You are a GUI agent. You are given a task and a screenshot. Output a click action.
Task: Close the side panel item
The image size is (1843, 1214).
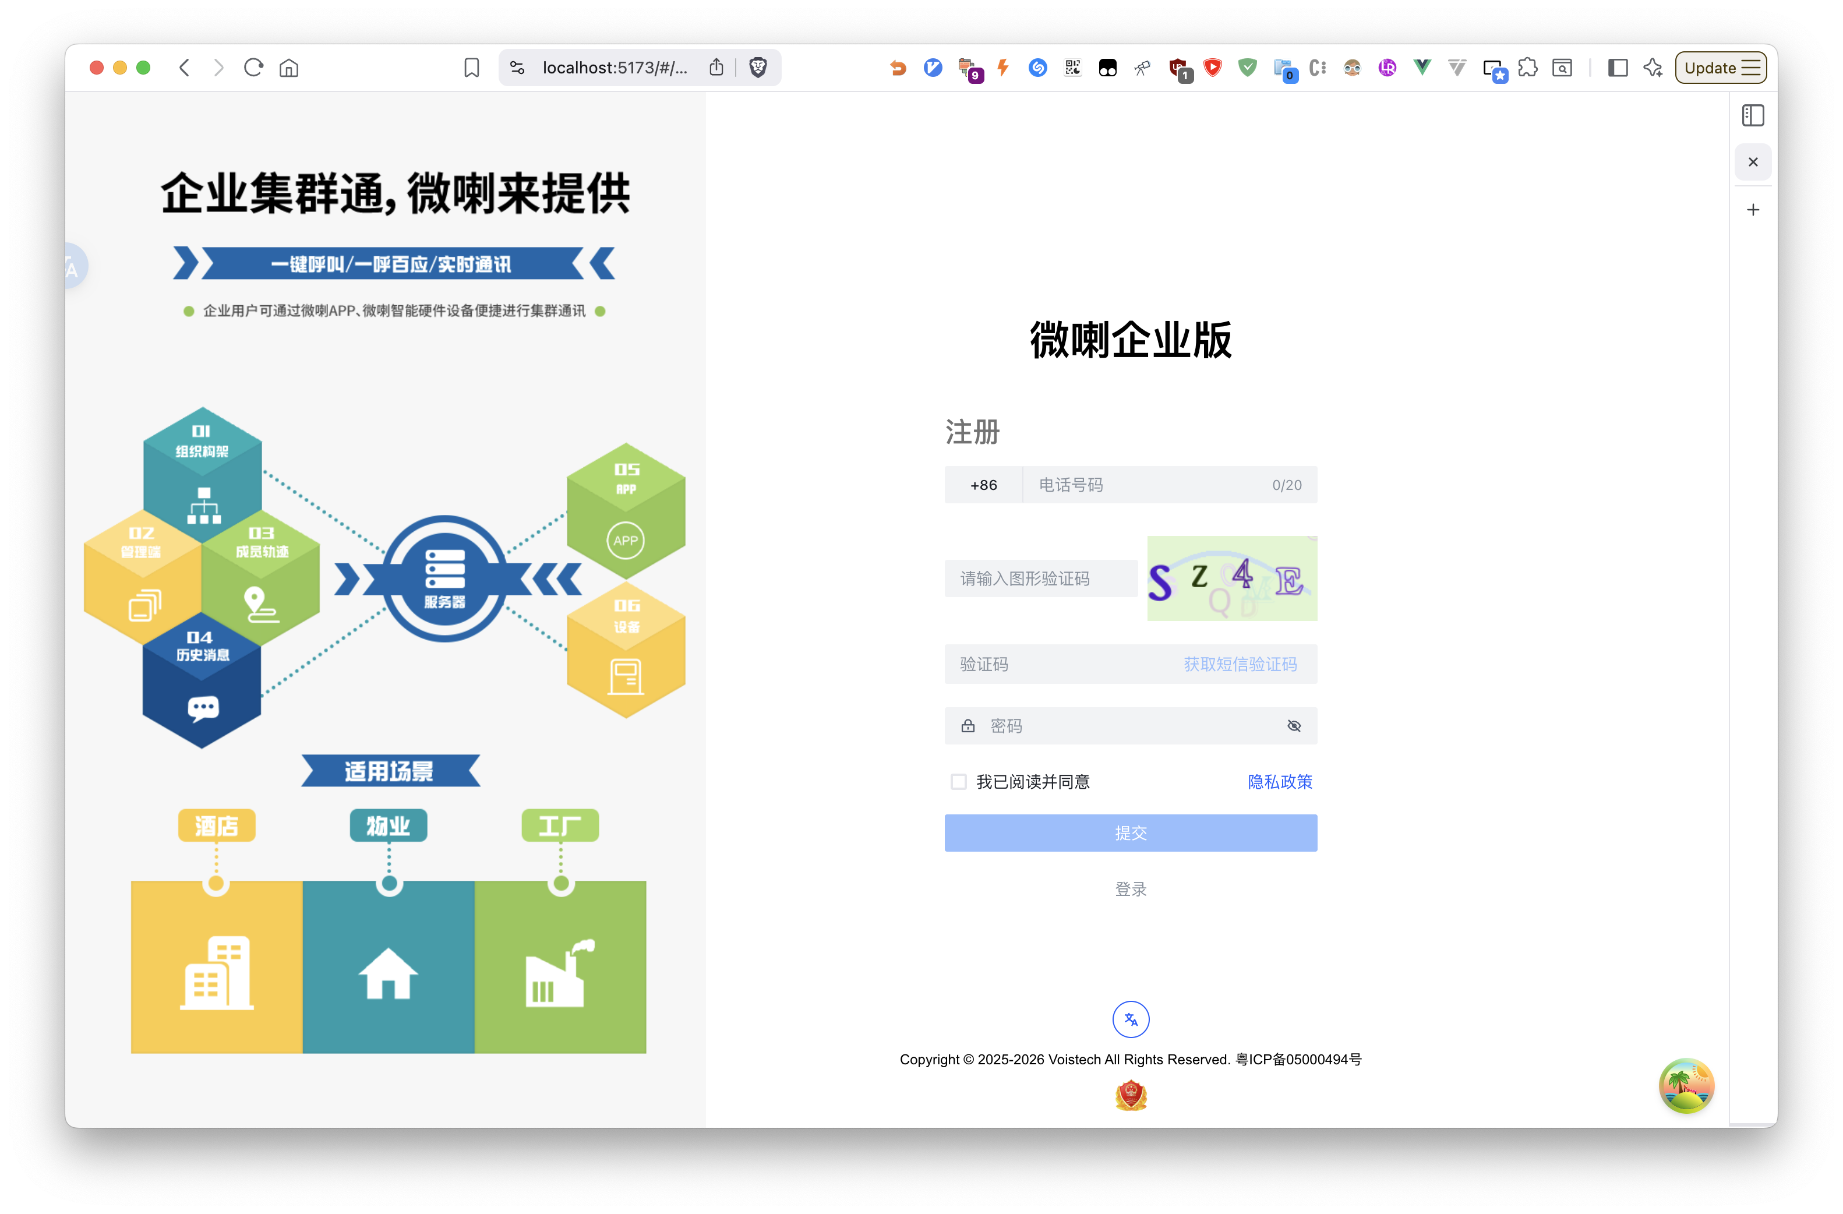point(1753,162)
